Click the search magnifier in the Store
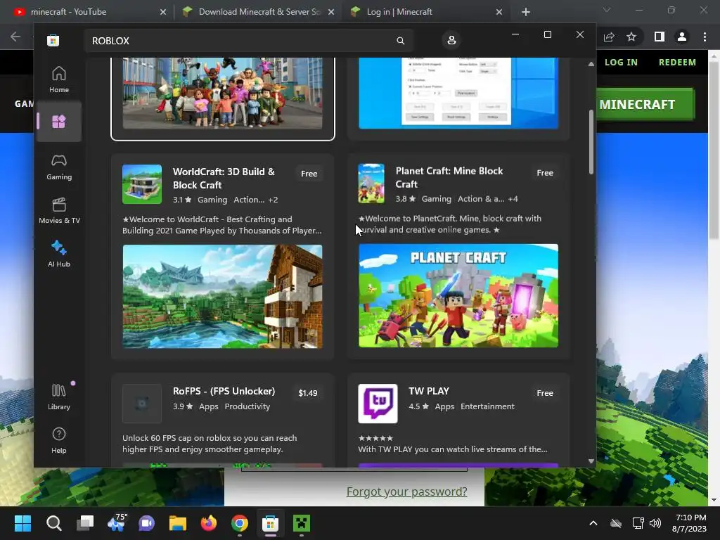The width and height of the screenshot is (720, 540). coord(400,40)
